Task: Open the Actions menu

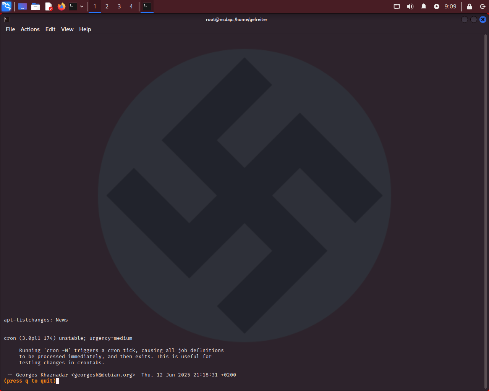Action: 30,29
